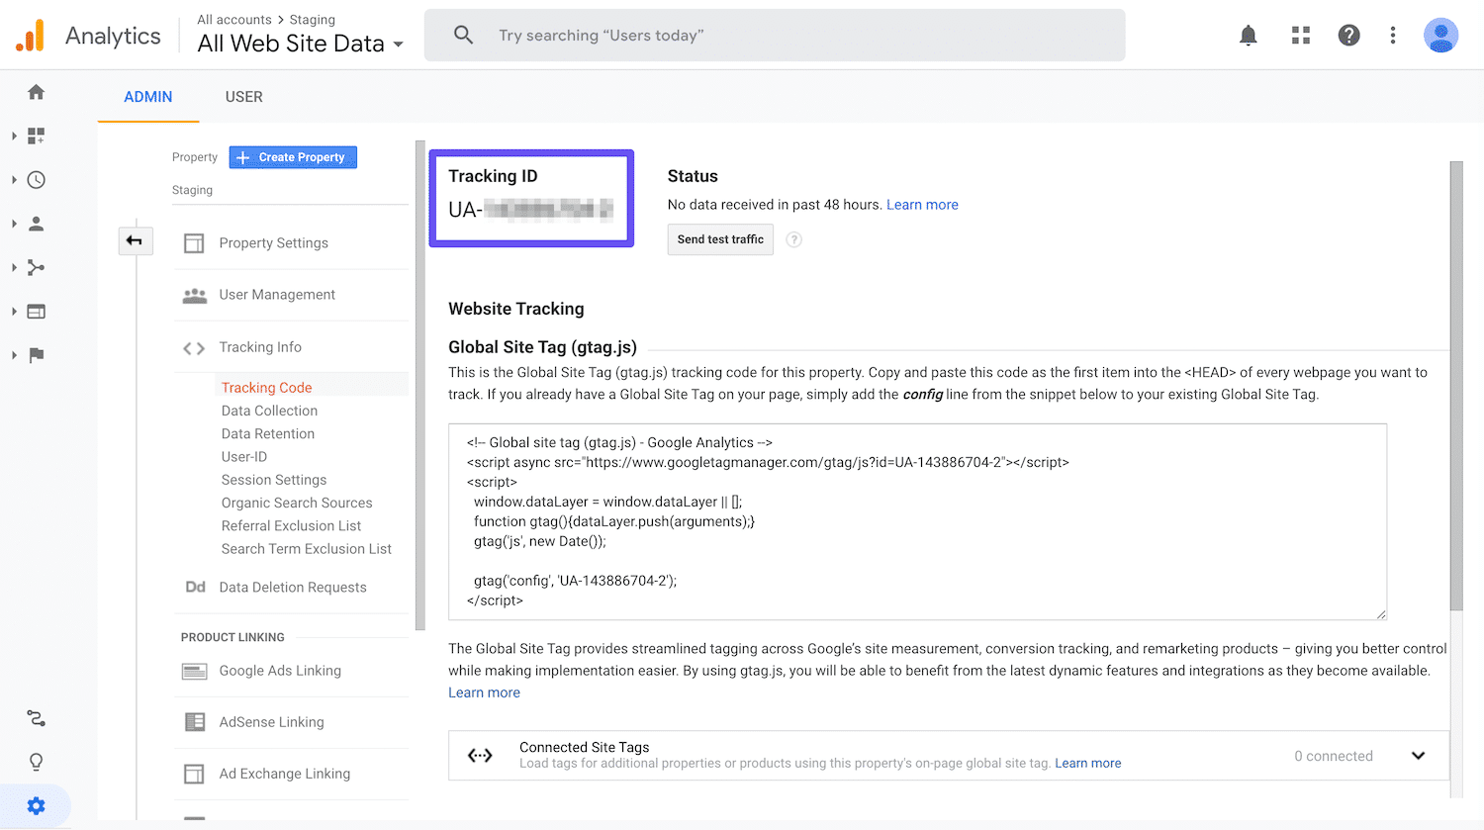
Task: Switch to the USER tab
Action: click(x=243, y=96)
